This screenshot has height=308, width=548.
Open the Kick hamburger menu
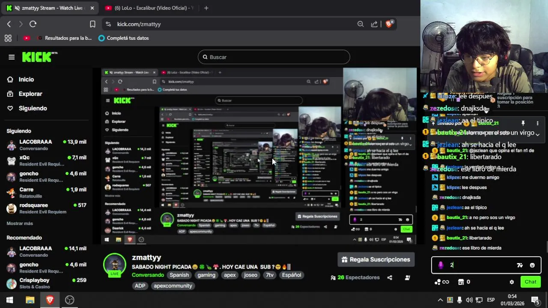click(x=12, y=57)
